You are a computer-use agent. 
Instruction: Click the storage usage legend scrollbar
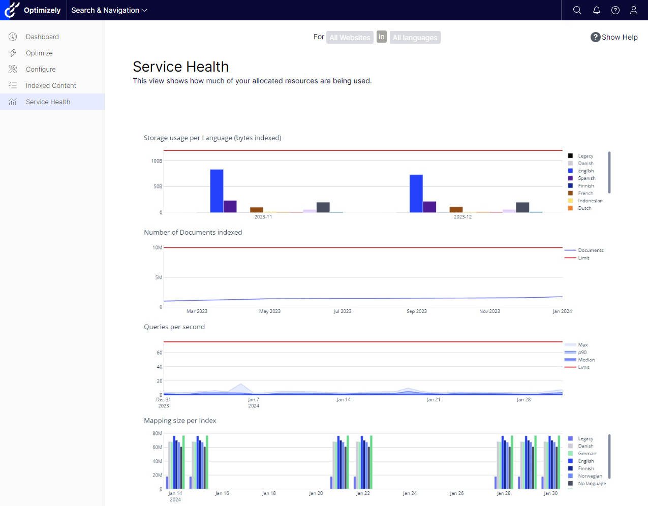pyautogui.click(x=609, y=172)
